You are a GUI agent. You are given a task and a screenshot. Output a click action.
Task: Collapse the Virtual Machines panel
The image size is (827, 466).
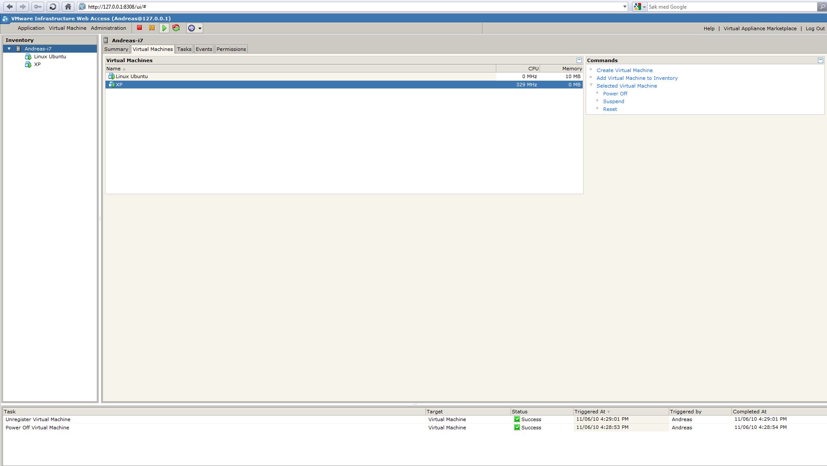(579, 60)
